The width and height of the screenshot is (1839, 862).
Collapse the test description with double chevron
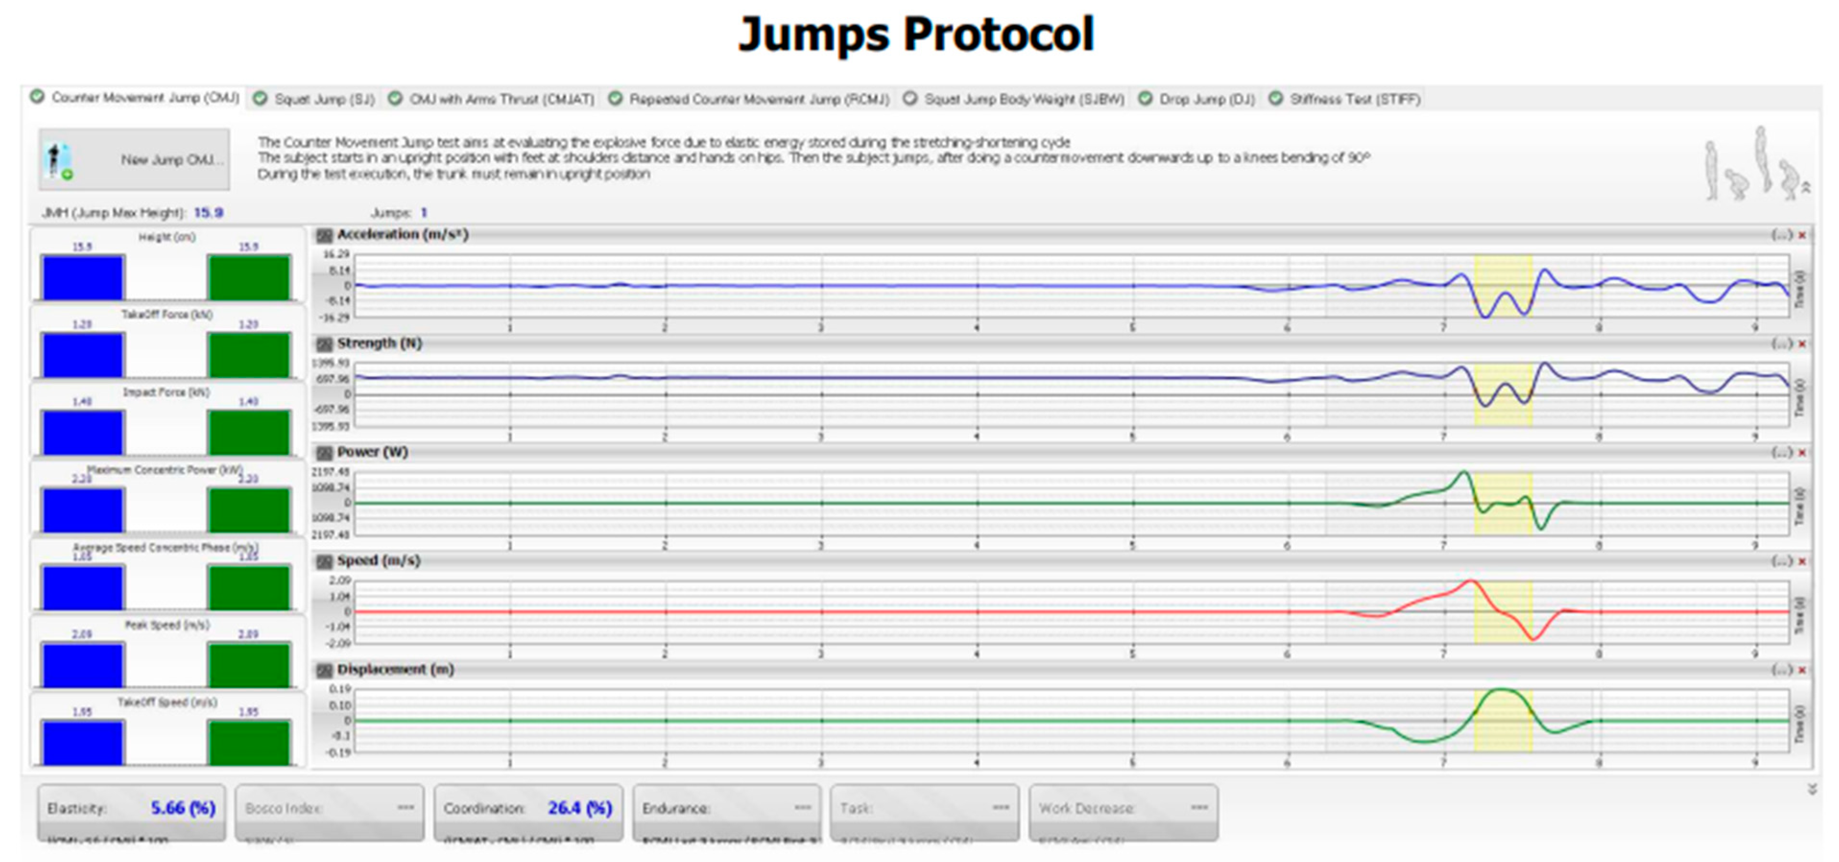(x=1806, y=187)
